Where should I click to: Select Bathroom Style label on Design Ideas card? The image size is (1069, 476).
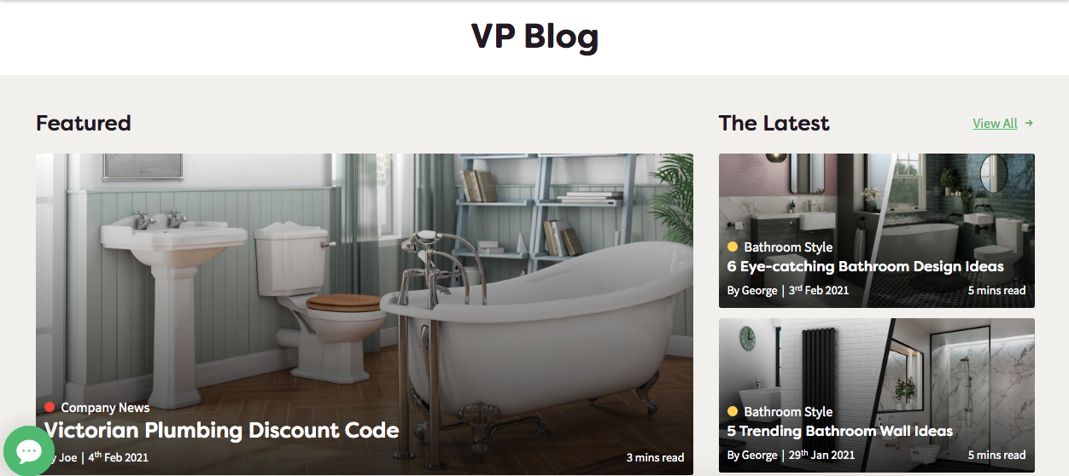click(x=788, y=247)
